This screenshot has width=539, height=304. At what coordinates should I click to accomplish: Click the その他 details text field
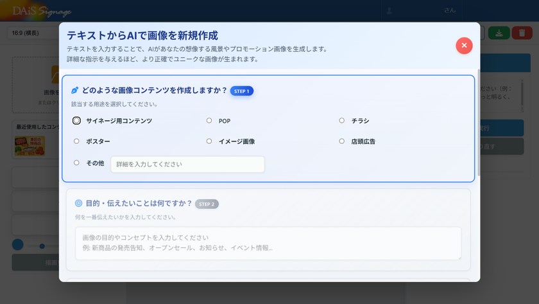[187, 165]
